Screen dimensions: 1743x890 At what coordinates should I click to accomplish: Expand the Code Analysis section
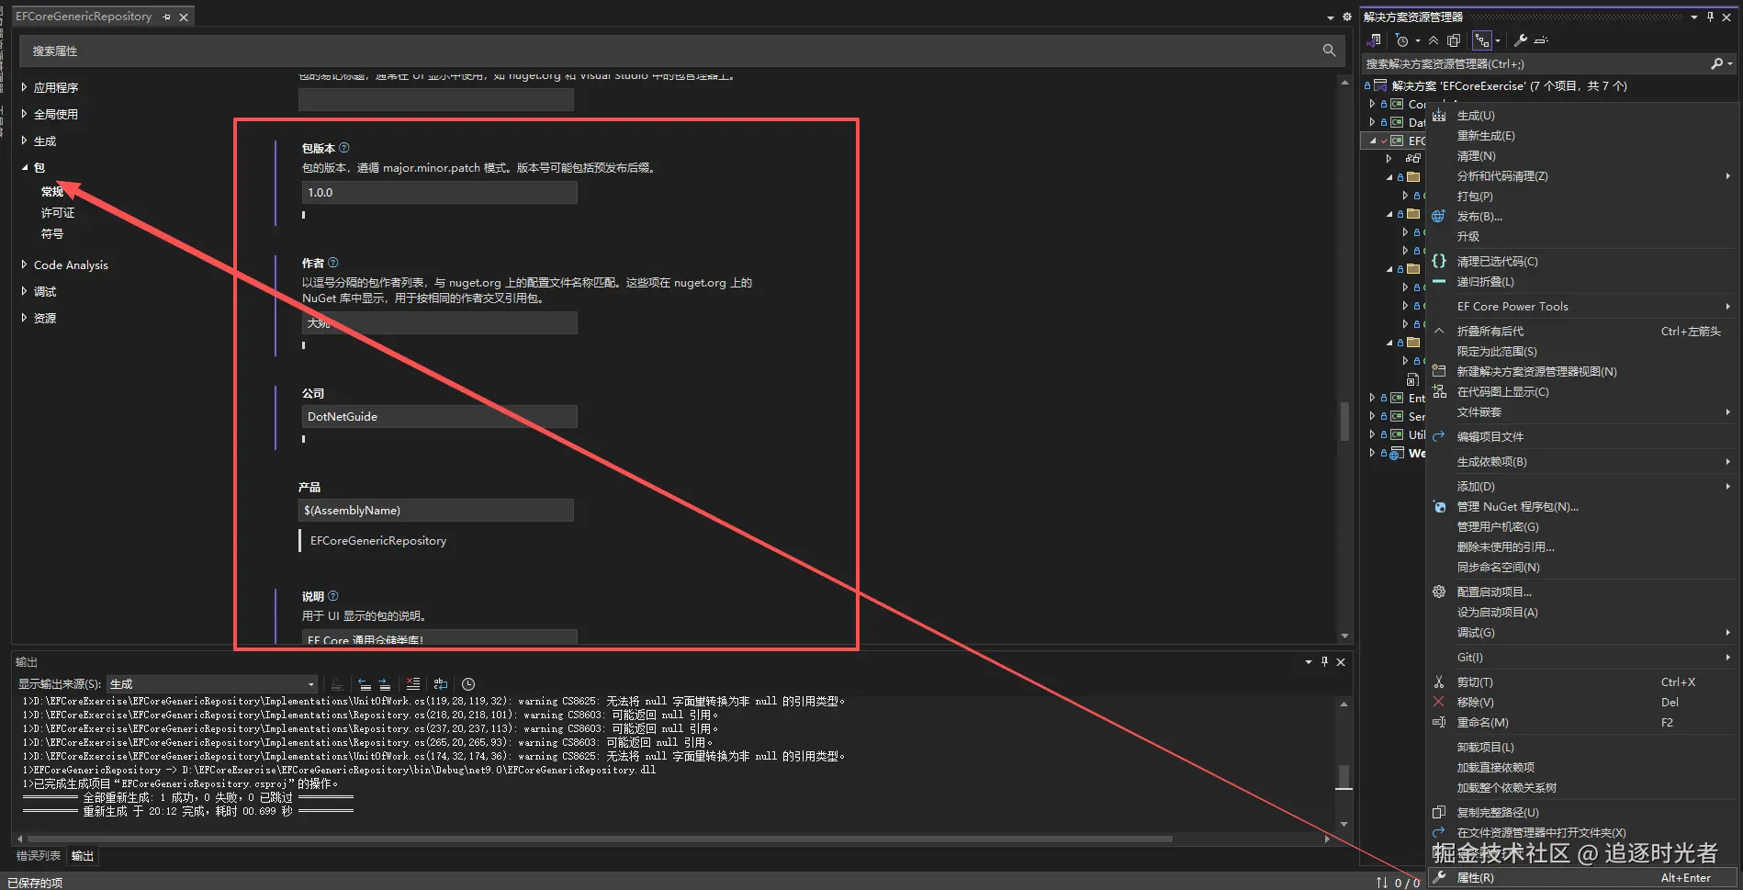24,265
